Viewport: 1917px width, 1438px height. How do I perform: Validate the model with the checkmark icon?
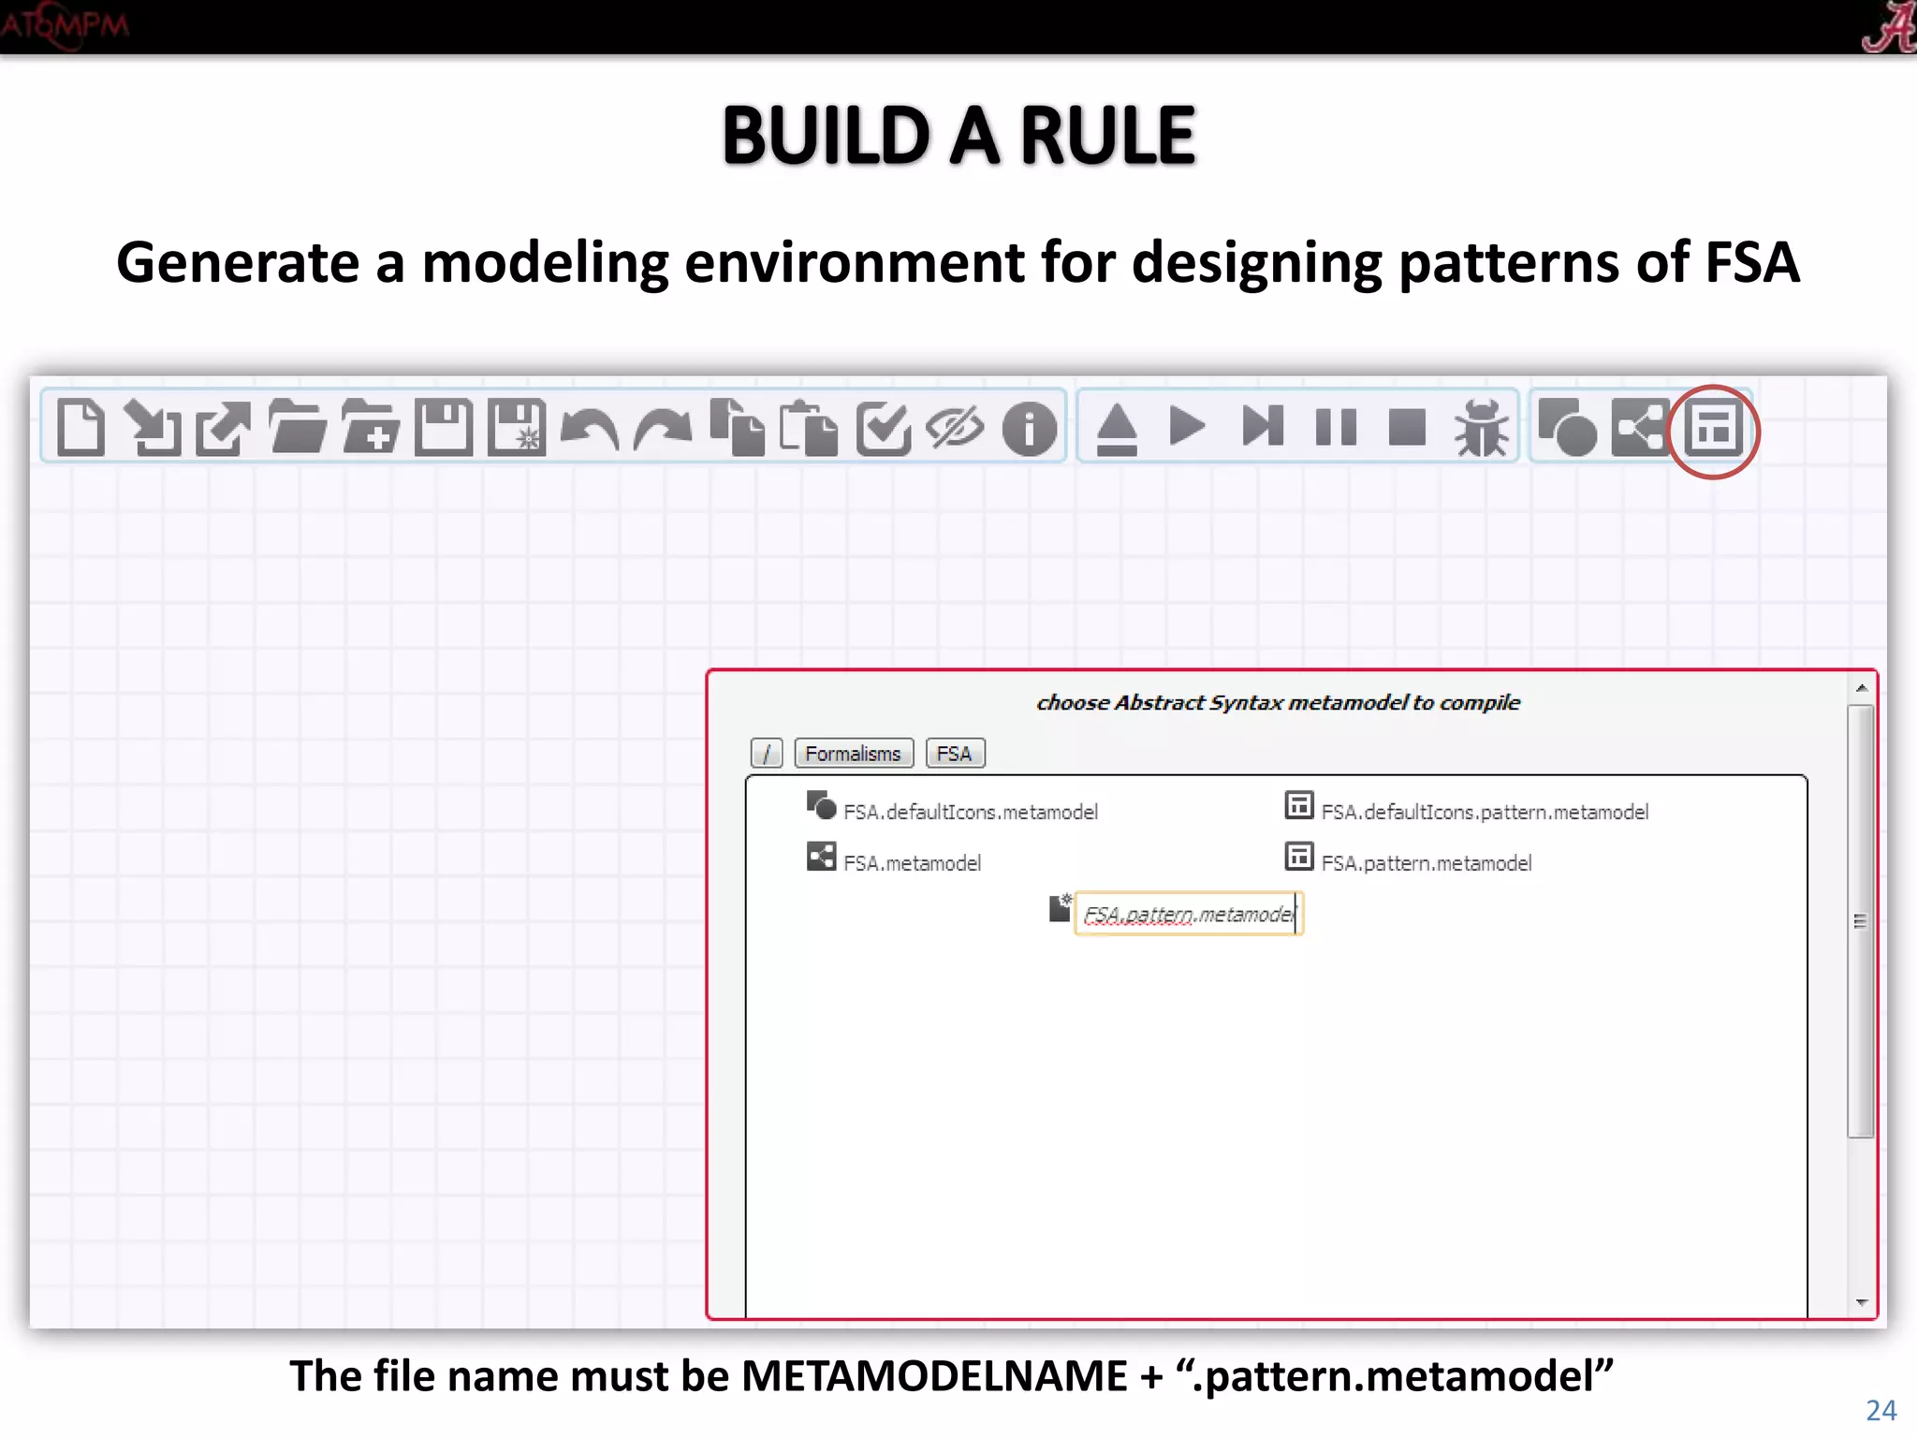point(883,429)
